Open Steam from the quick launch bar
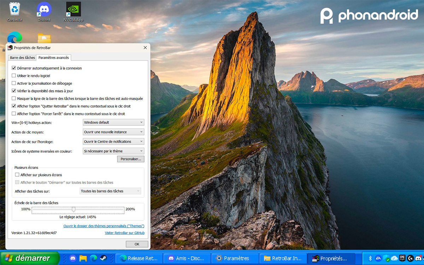This screenshot has width=424, height=265. click(103, 258)
